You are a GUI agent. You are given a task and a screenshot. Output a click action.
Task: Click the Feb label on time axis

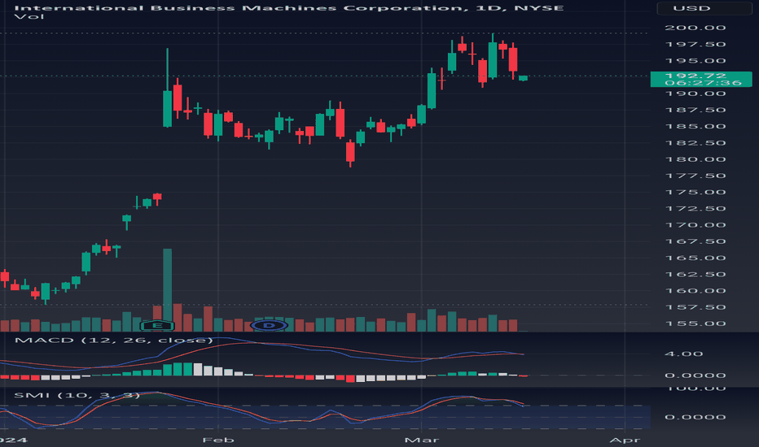pyautogui.click(x=218, y=440)
